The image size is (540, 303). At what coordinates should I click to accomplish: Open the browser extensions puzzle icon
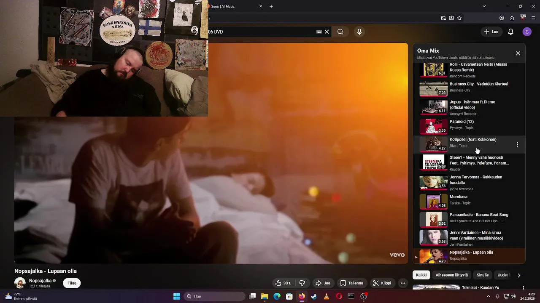[x=512, y=18]
